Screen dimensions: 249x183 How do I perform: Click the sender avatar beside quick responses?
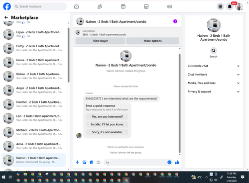79,135
